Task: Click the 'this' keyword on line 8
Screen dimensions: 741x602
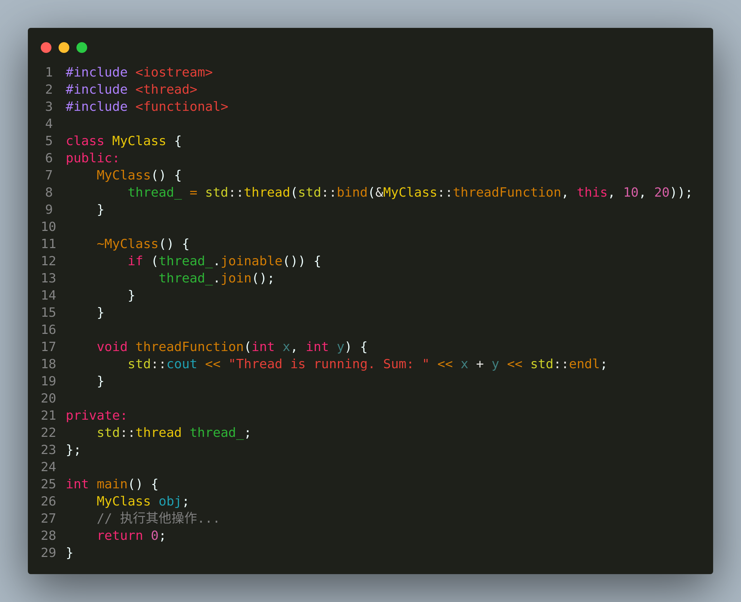Action: tap(592, 192)
